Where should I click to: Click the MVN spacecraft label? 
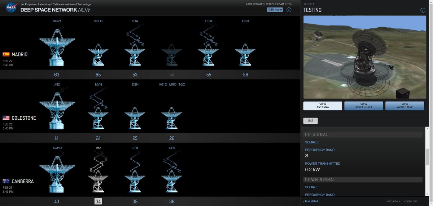tap(98, 84)
